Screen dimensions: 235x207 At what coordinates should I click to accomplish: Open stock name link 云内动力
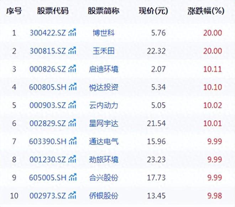click(x=103, y=105)
